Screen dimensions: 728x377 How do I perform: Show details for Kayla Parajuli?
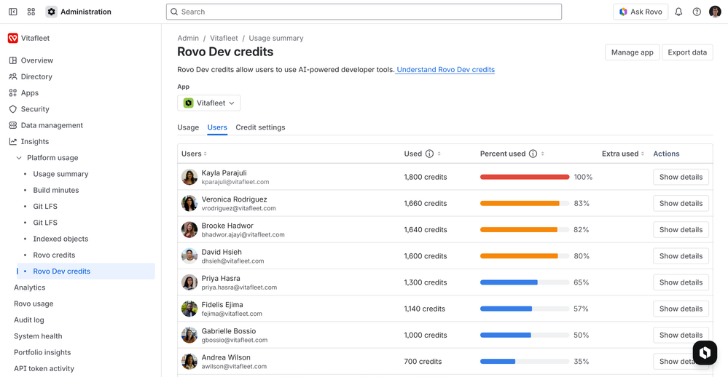coord(681,177)
